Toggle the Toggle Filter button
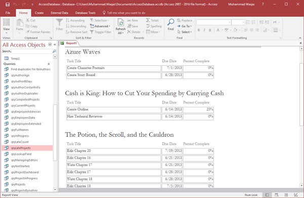 101,32
